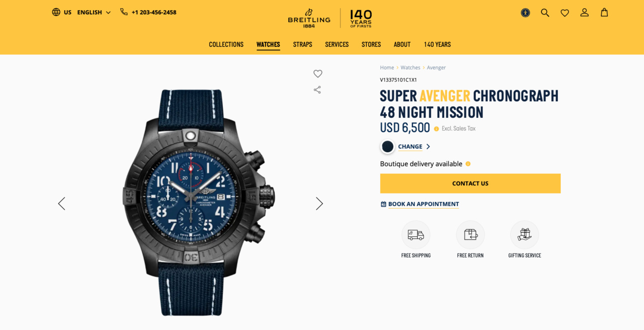The height and width of the screenshot is (330, 644).
Task: Click the share icon beside watch image
Action: (x=317, y=90)
